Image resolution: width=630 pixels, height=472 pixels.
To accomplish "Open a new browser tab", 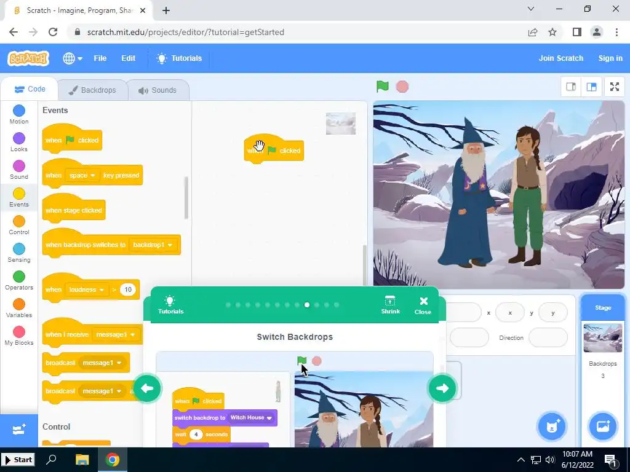I will (x=166, y=10).
